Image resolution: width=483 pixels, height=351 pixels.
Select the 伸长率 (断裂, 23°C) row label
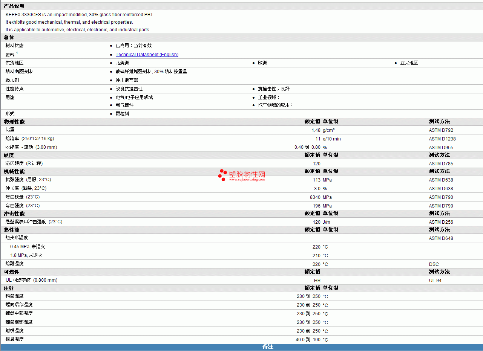pyautogui.click(x=26, y=188)
